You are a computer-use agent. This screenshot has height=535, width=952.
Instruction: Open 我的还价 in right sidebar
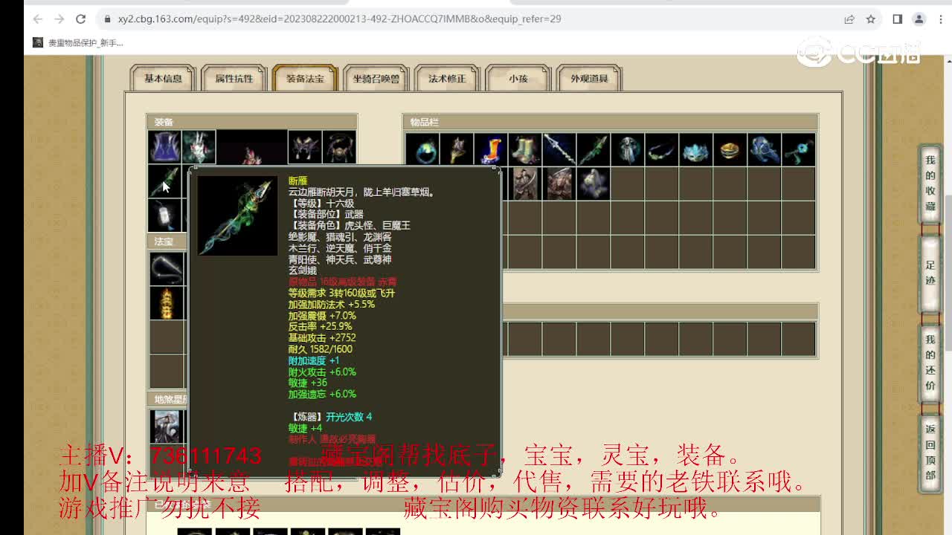[930, 363]
